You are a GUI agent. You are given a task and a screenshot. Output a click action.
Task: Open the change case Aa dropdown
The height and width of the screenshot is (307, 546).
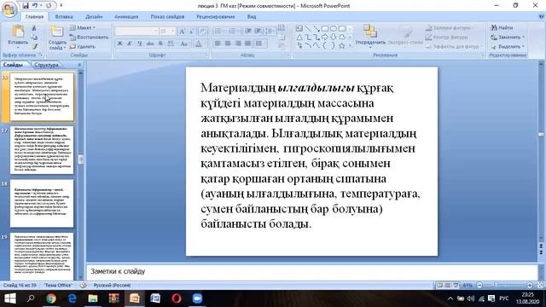point(184,43)
